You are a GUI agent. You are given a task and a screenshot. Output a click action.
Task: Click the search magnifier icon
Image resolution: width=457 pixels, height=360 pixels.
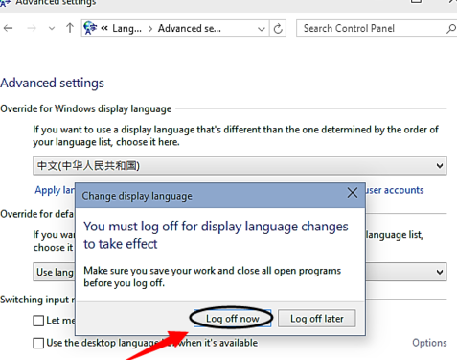451,29
